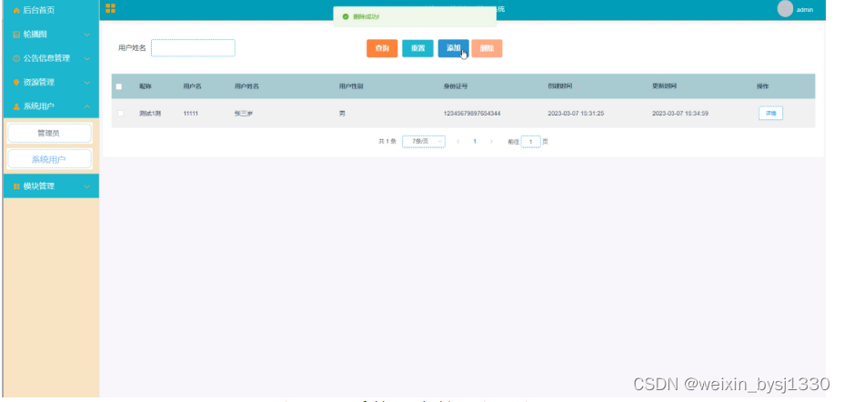Click the cell 2023-03-07 15:34:59
This screenshot has height=402, width=844.
pyautogui.click(x=680, y=114)
